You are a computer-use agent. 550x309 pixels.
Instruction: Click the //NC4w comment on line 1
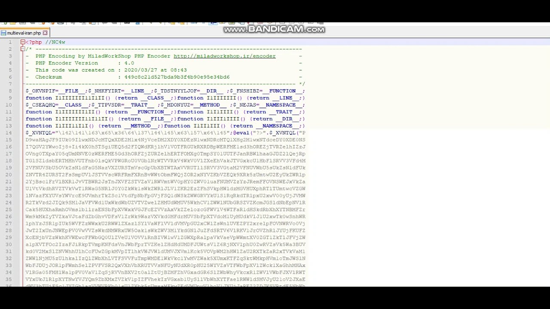pyautogui.click(x=55, y=42)
